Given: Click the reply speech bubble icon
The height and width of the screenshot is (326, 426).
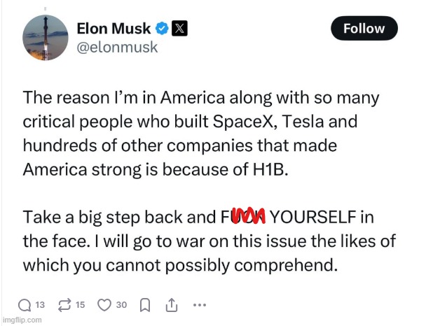Looking at the screenshot, I should 25,305.
